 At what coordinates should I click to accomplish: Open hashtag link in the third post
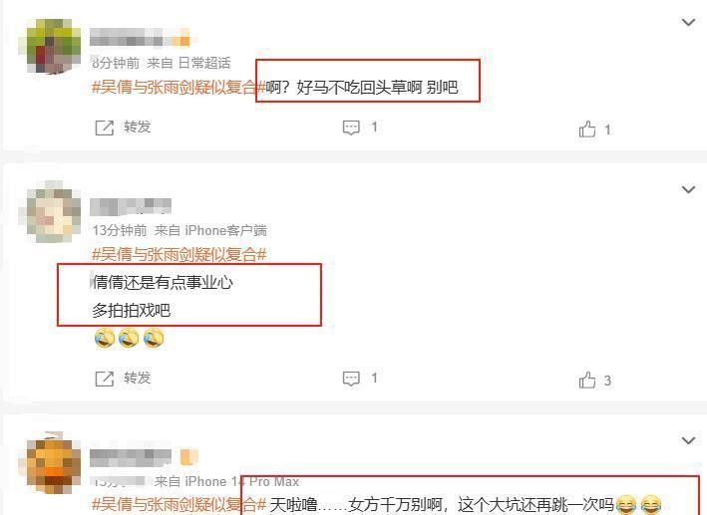[x=179, y=504]
